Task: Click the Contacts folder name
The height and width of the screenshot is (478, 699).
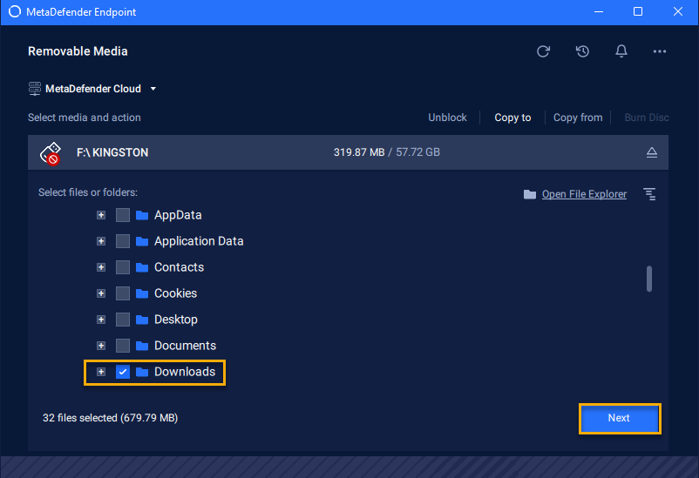Action: [180, 267]
